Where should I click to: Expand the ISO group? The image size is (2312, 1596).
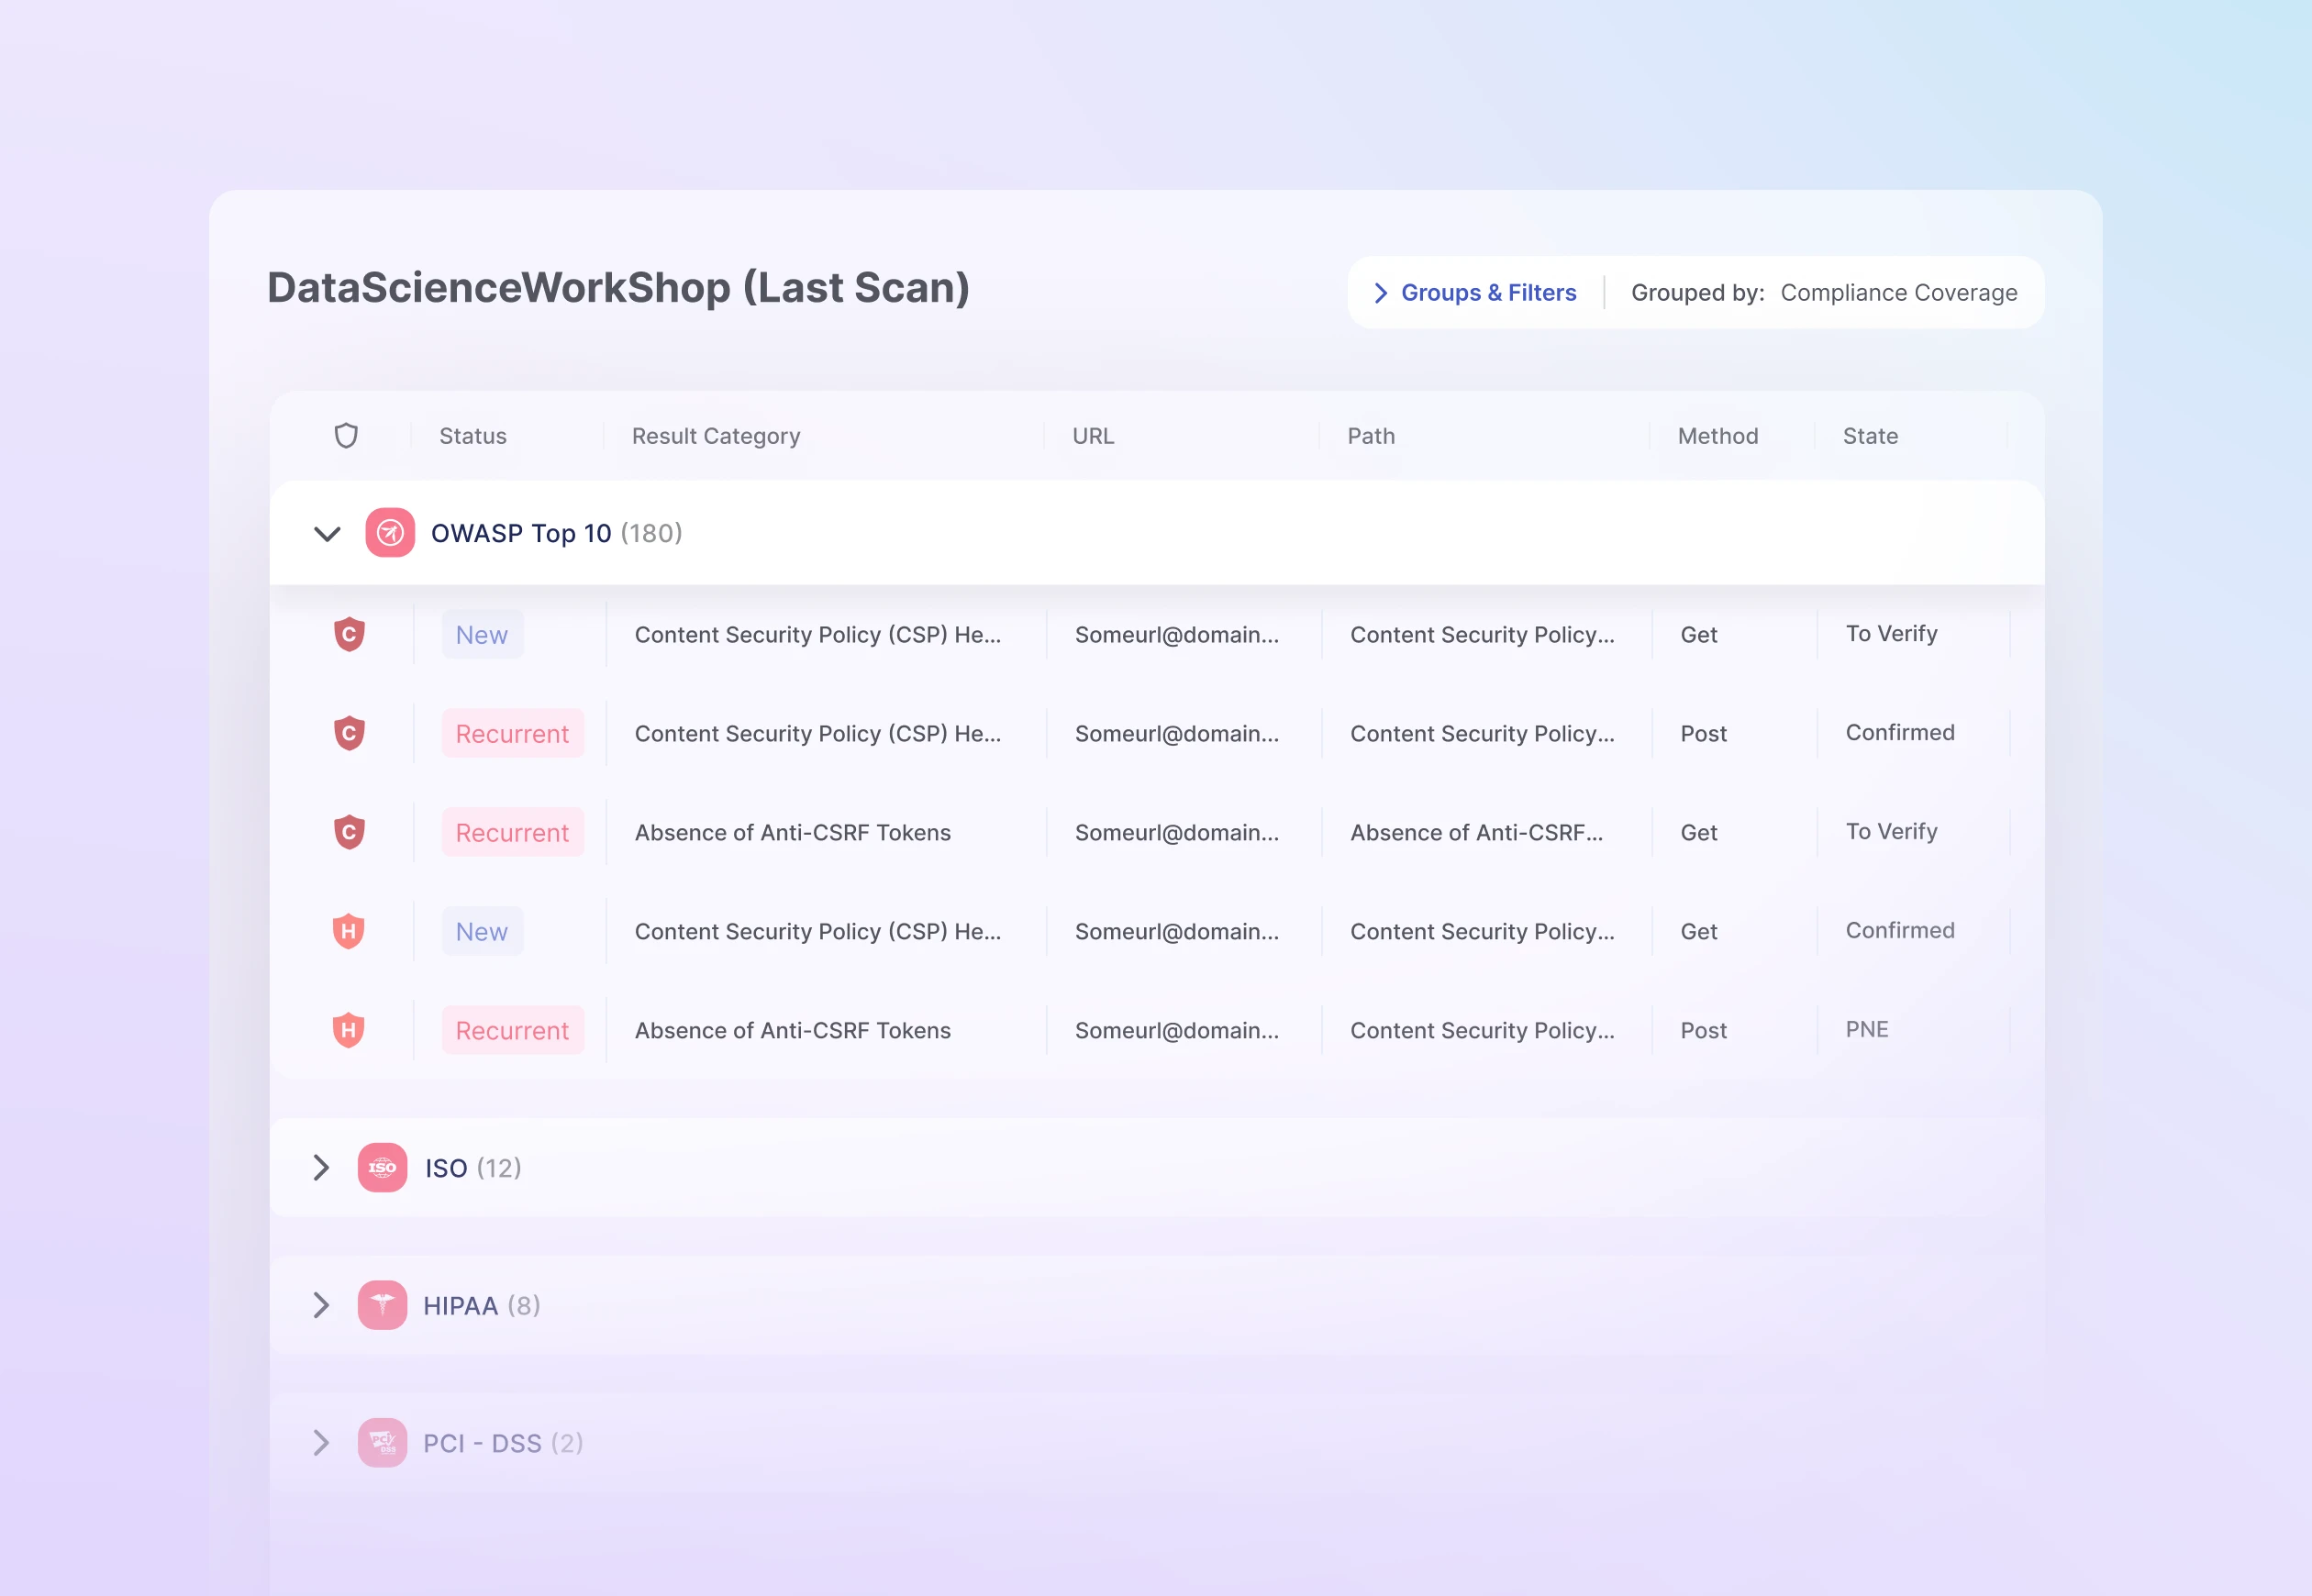pyautogui.click(x=321, y=1167)
